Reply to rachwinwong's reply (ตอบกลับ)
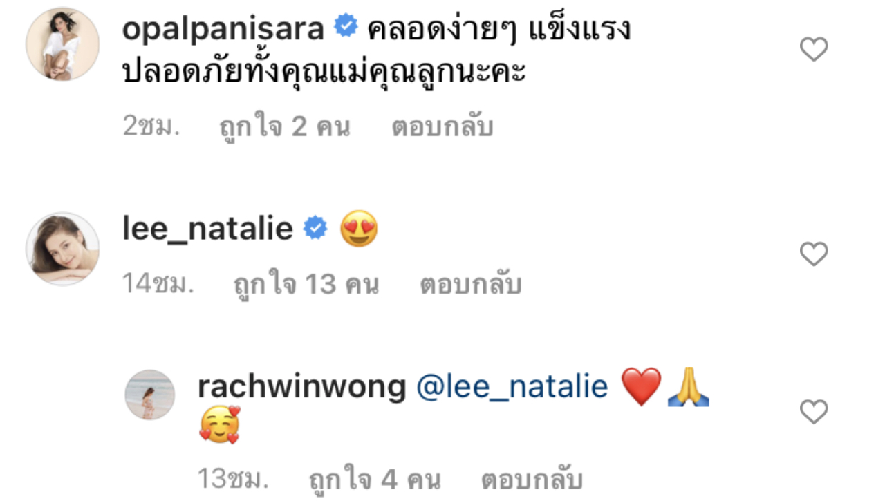 pos(532,479)
